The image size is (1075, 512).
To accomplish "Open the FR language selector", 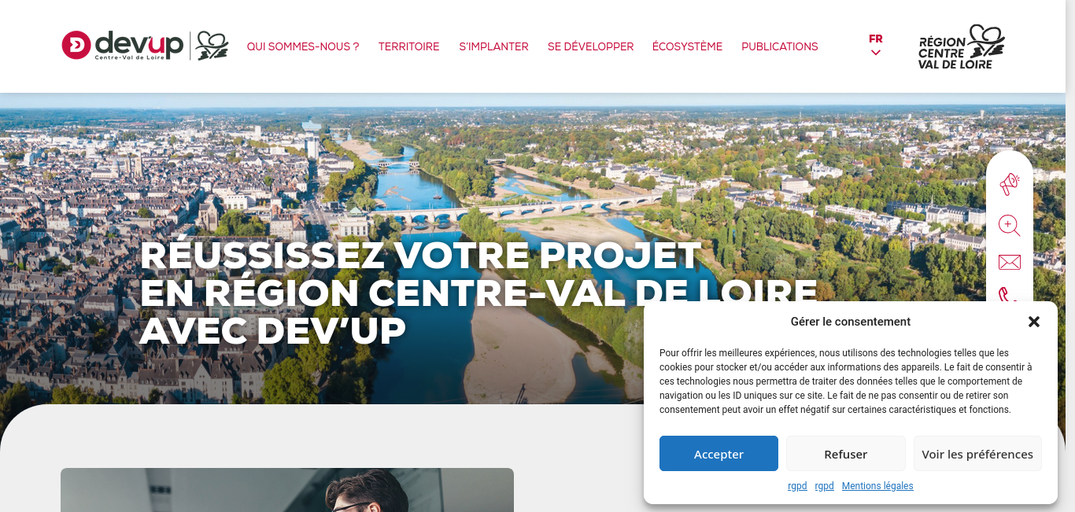I will [x=876, y=39].
